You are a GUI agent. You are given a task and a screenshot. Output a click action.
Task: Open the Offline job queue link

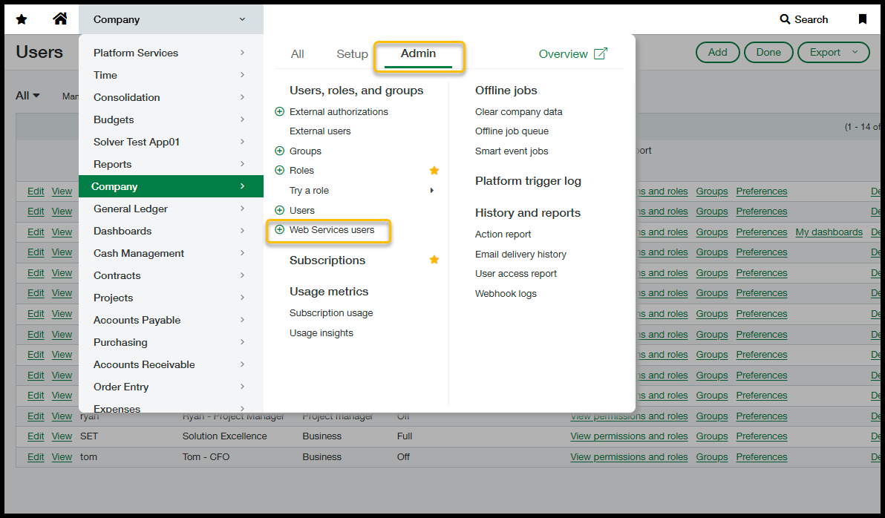512,131
